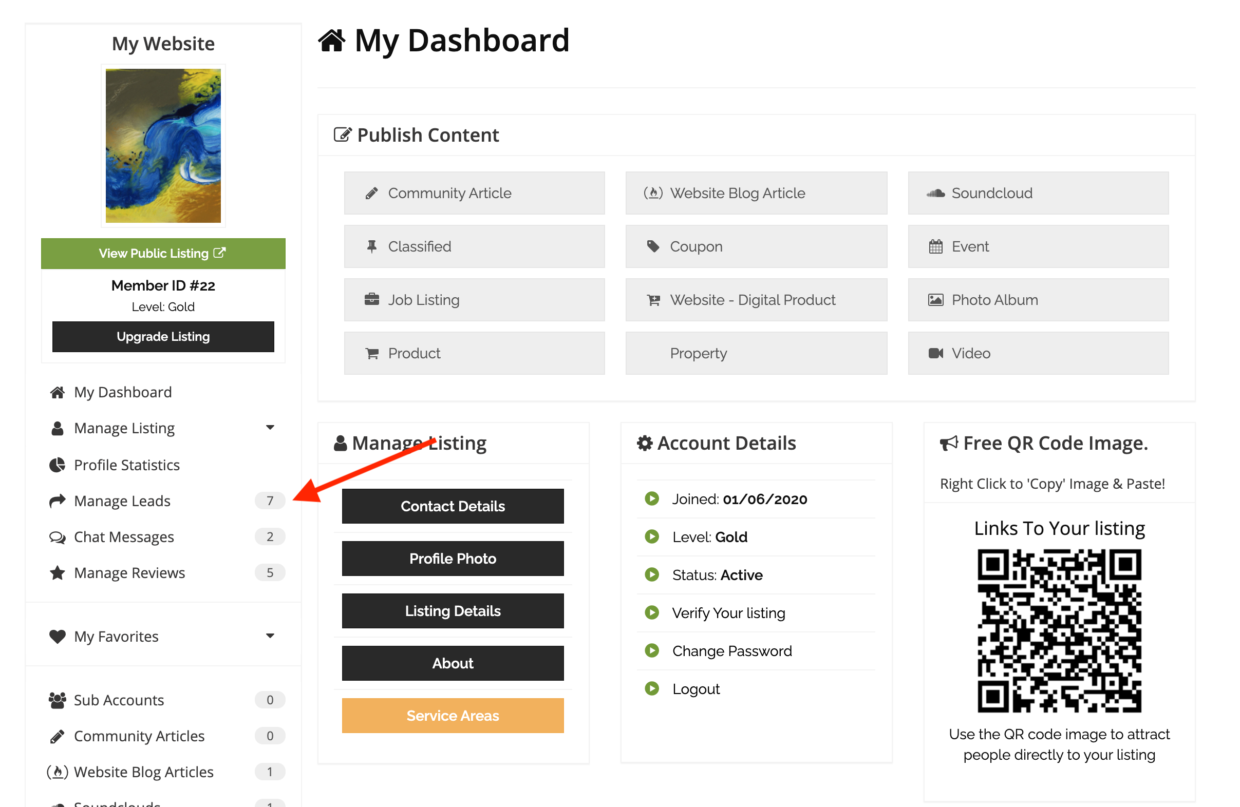Open Manage Leads from the sidebar

(122, 502)
